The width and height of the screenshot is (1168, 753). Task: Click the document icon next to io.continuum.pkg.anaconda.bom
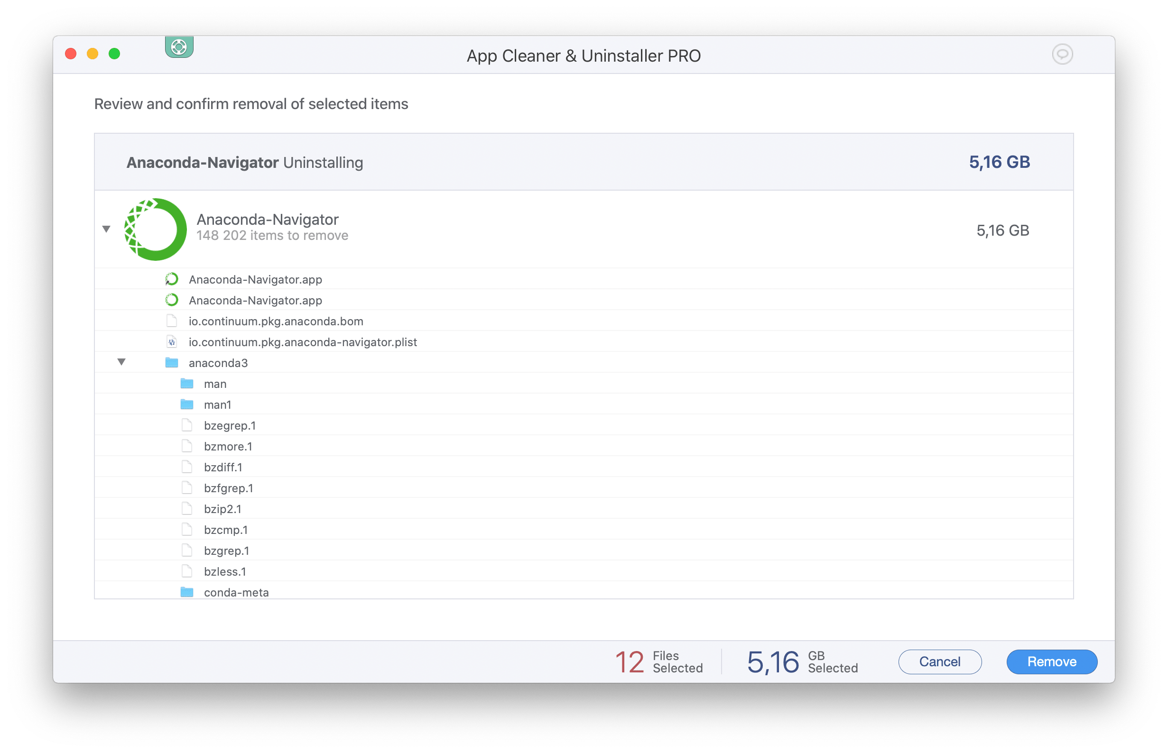coord(172,321)
